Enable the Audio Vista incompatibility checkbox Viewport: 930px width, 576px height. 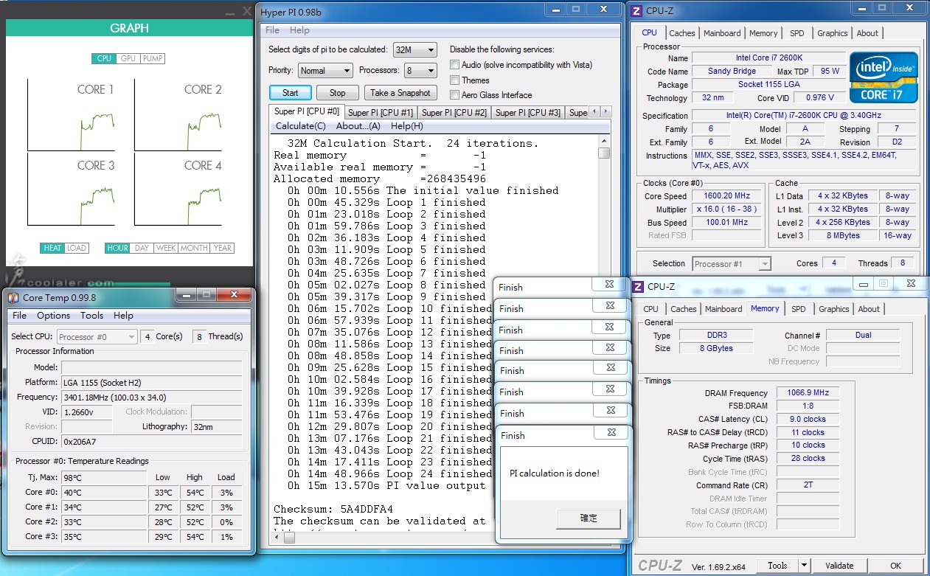[x=454, y=65]
